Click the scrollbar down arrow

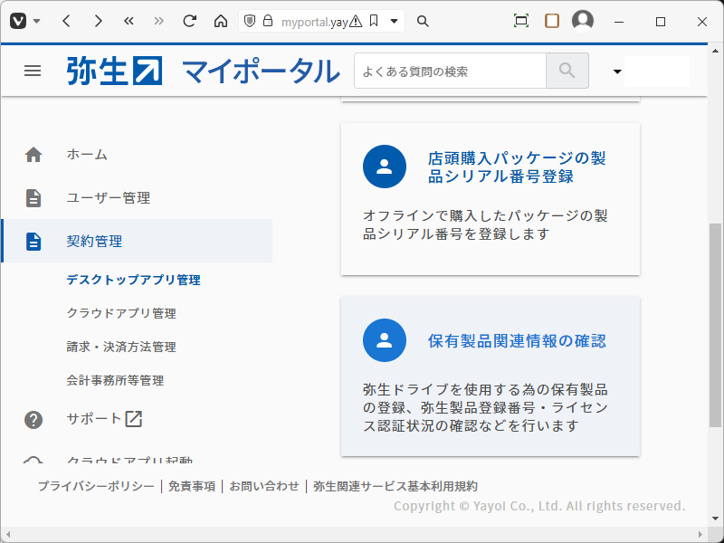715,519
